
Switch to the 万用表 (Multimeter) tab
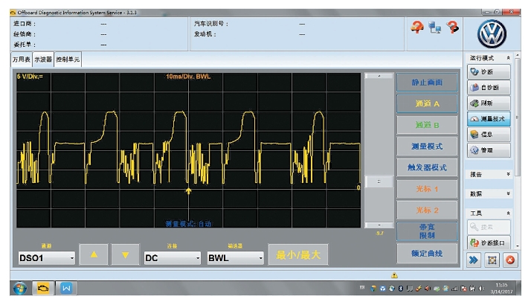pyautogui.click(x=22, y=60)
